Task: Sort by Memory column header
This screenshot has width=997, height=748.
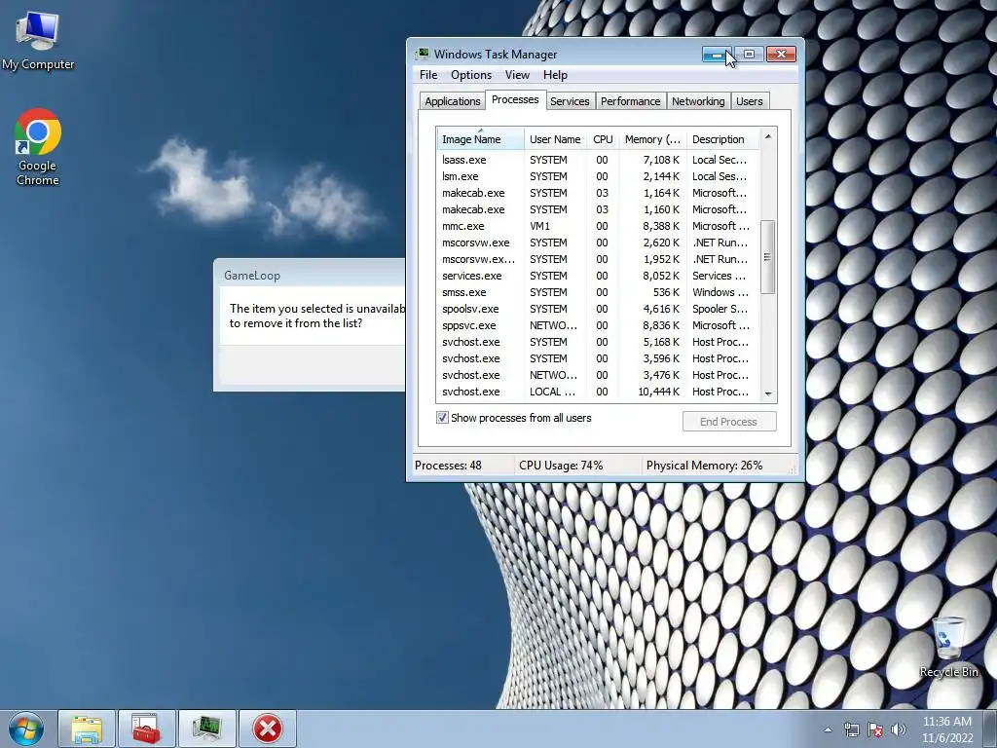Action: [652, 139]
